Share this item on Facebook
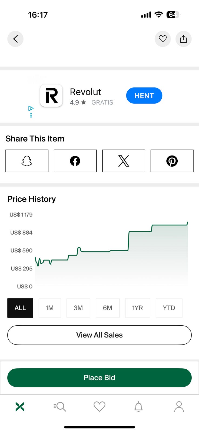 tap(75, 161)
